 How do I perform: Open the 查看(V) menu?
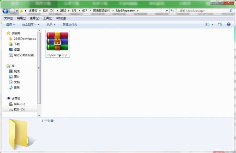[x=35, y=18]
